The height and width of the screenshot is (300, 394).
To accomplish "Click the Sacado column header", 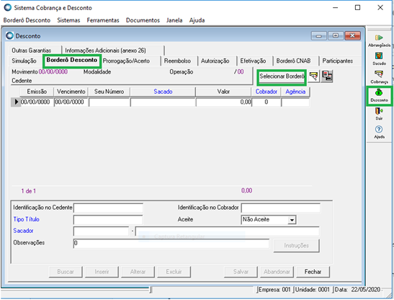I will pyautogui.click(x=163, y=92).
